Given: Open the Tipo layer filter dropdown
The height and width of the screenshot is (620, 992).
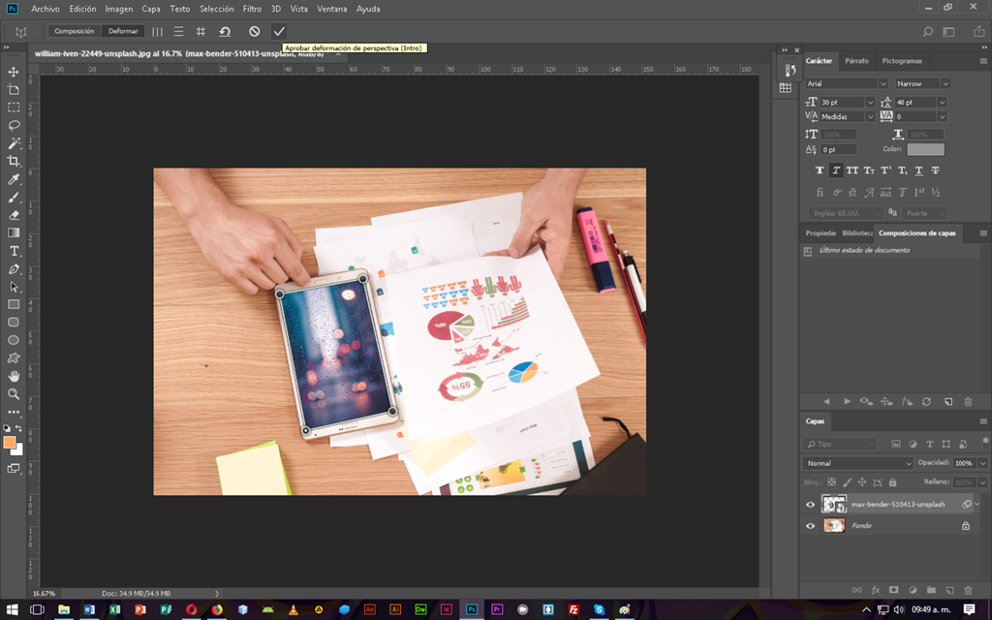Looking at the screenshot, I should (x=840, y=444).
